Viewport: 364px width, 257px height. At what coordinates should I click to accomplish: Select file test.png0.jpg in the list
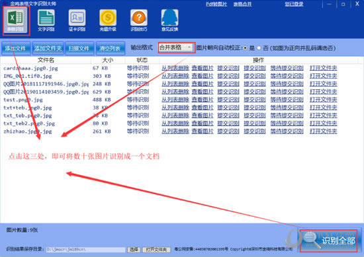tap(23, 100)
